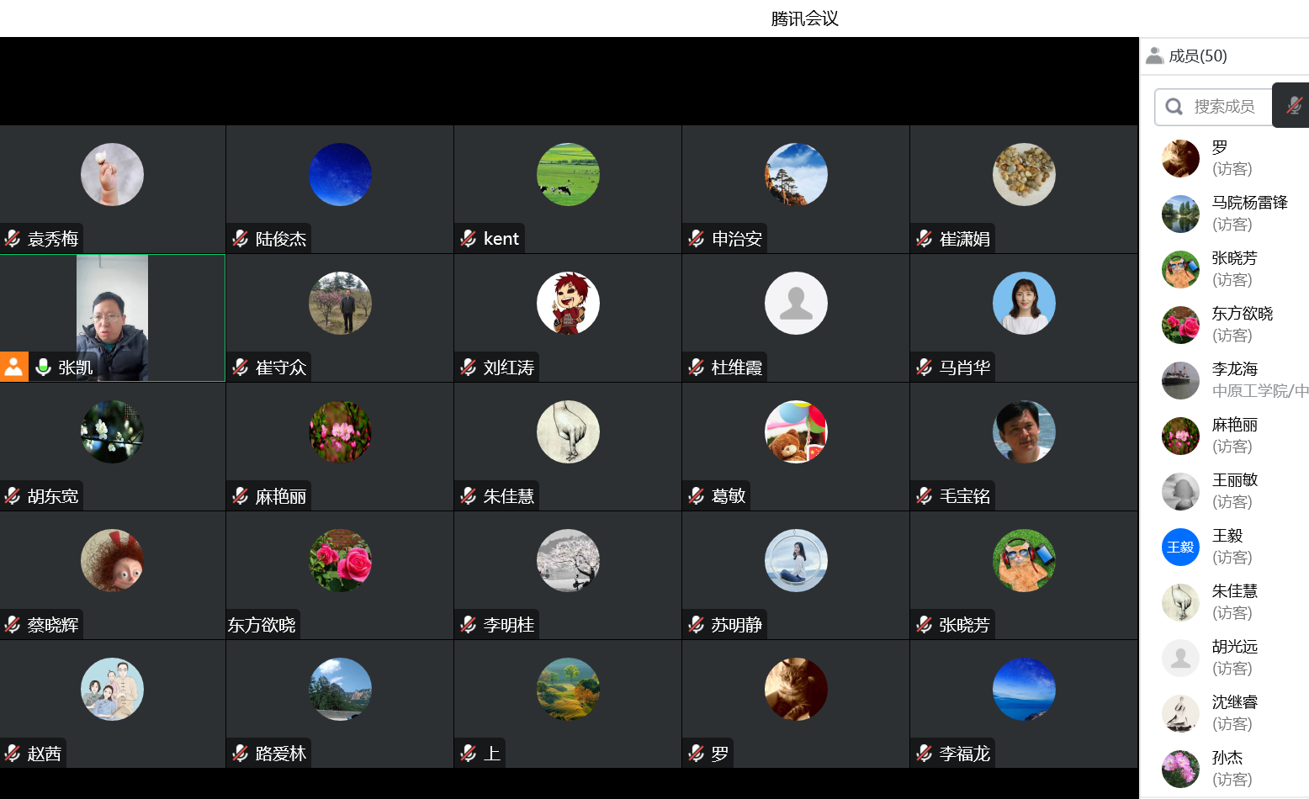
Task: Click the muted mic icon beside kent
Action: tap(469, 238)
